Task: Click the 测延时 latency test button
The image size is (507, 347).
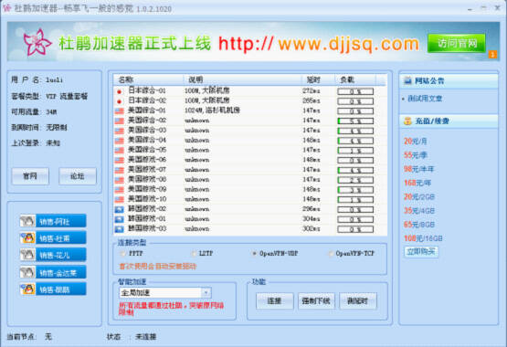Action: pyautogui.click(x=358, y=301)
